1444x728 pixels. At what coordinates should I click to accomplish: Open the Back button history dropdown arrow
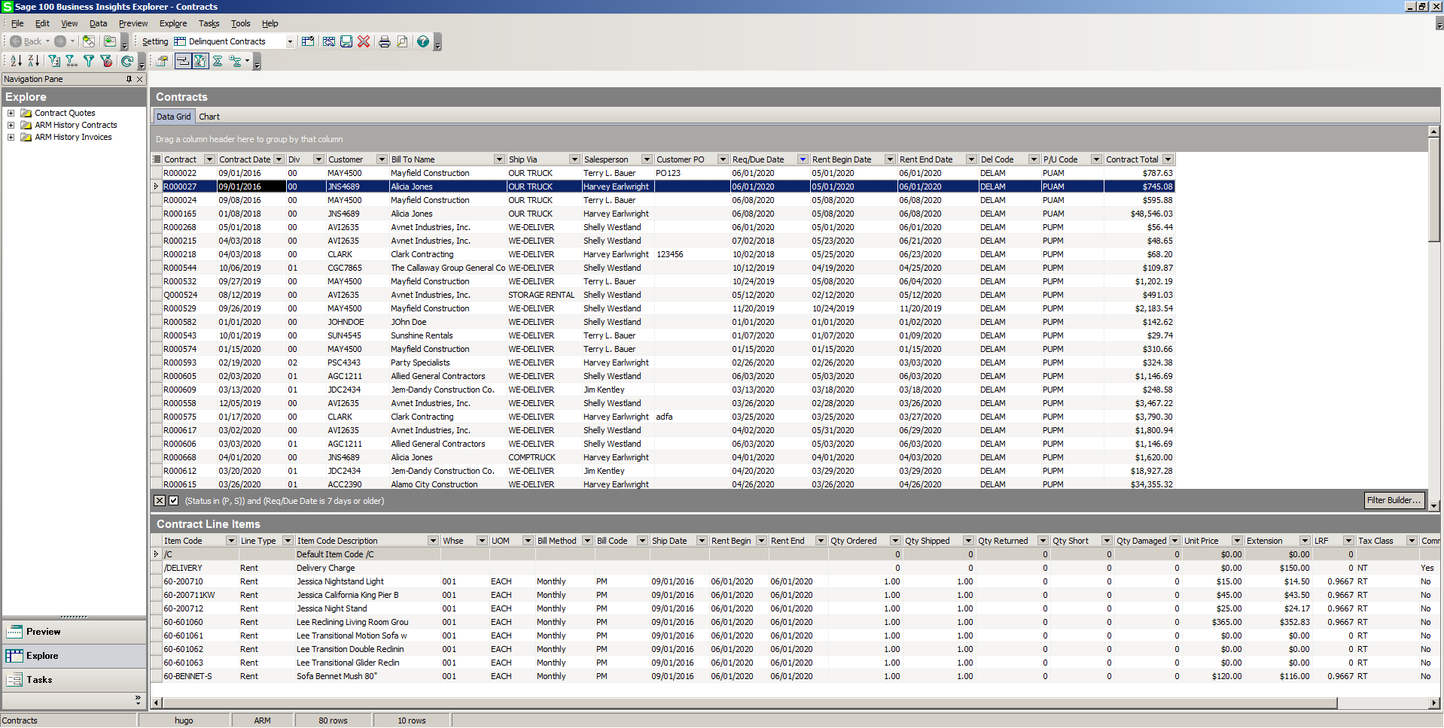47,41
